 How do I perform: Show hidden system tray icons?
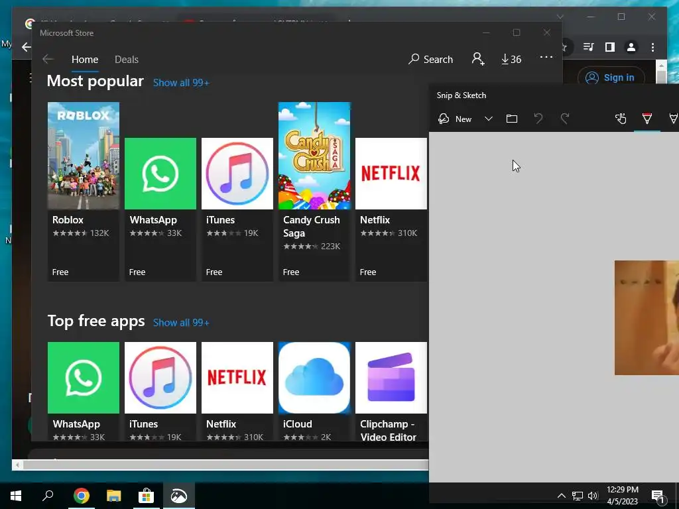coord(561,496)
